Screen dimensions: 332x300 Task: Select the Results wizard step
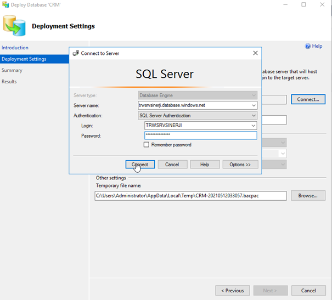(x=9, y=82)
